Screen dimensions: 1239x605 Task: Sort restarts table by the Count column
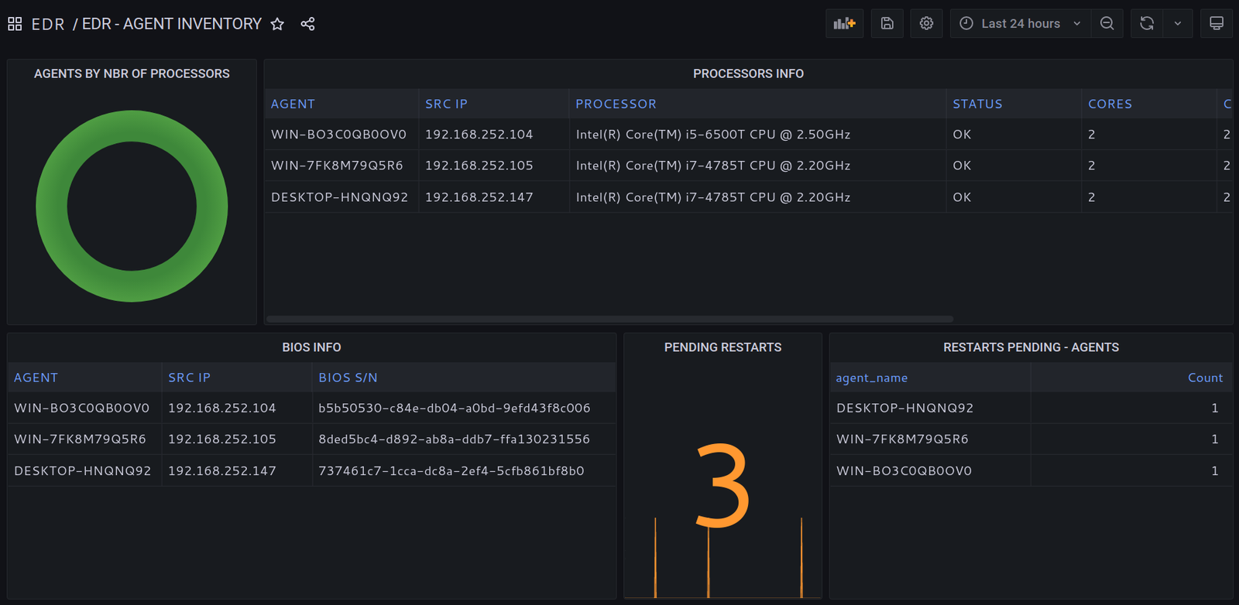tap(1205, 378)
